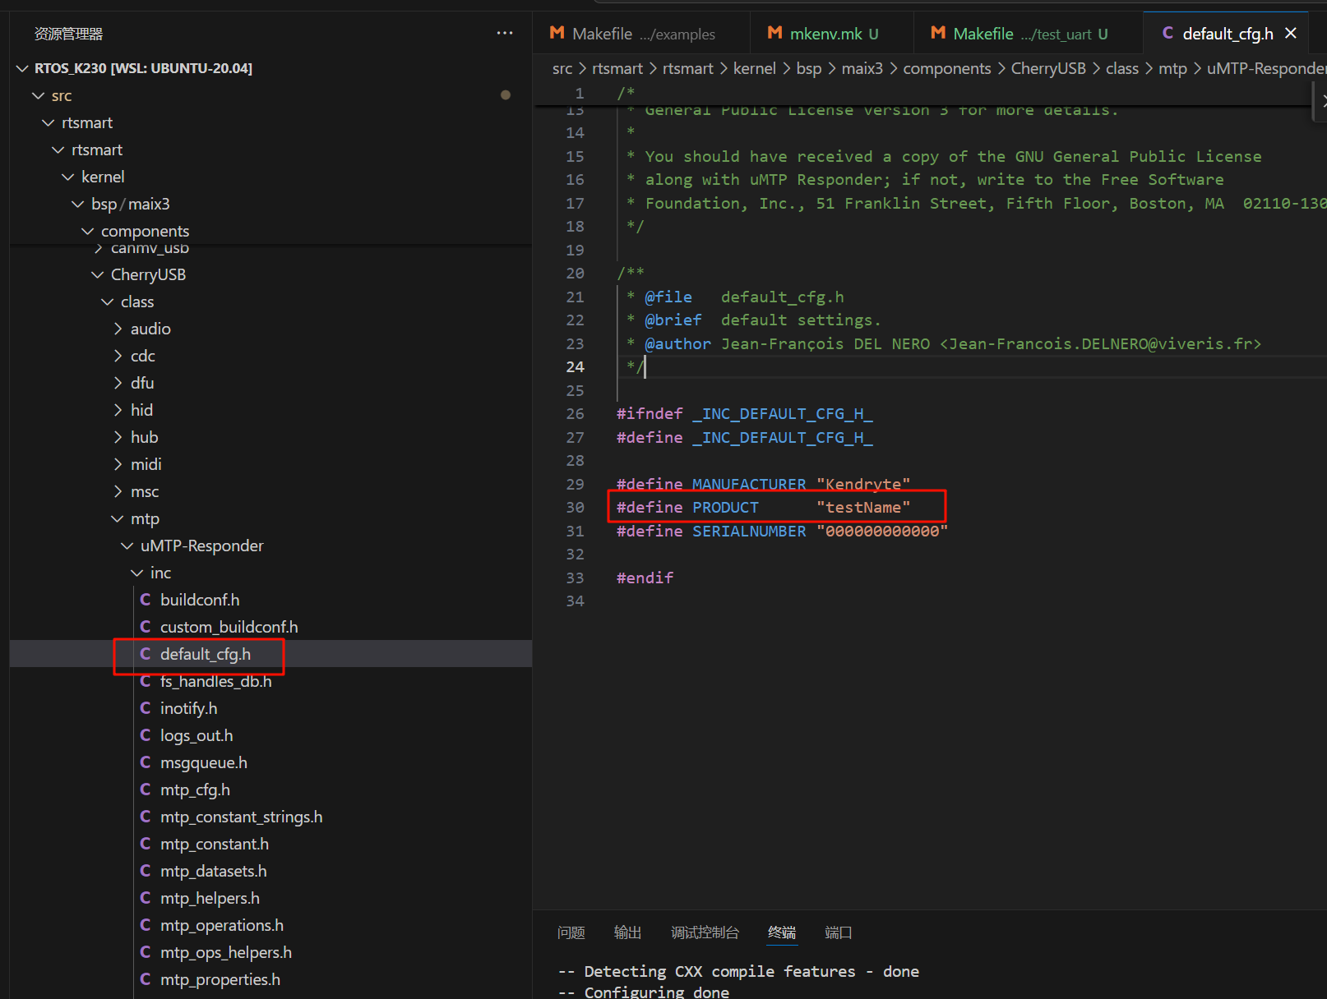
Task: Click the rtsmart breadcrumb after src
Action: point(617,68)
